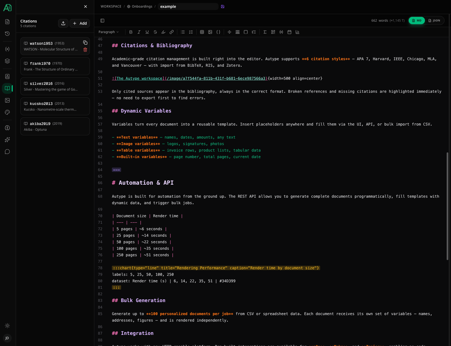Open the Onboardings breadcrumb
Image resolution: width=451 pixels, height=346 pixels.
[x=140, y=7]
